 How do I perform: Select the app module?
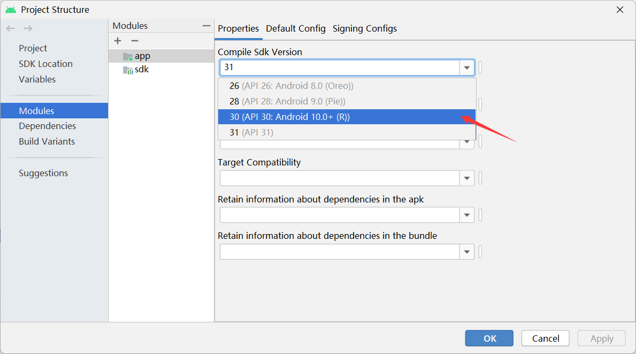point(162,56)
